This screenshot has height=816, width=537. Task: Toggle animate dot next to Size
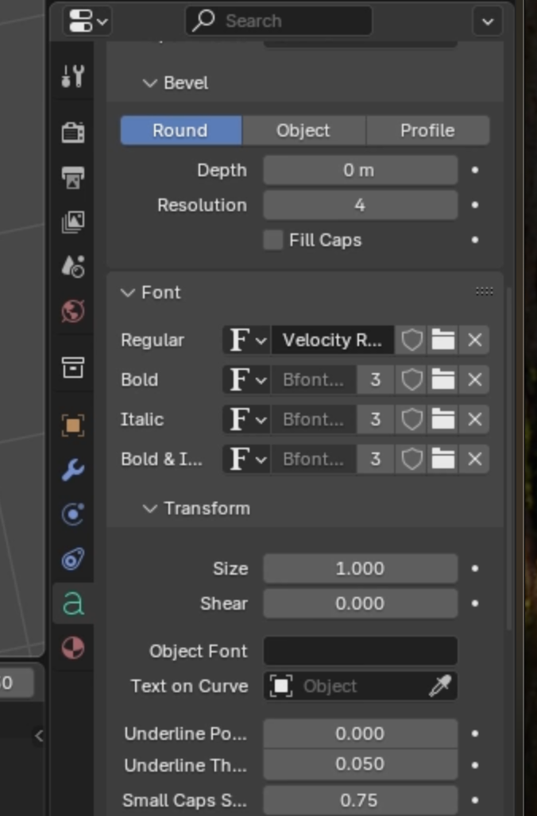(475, 568)
